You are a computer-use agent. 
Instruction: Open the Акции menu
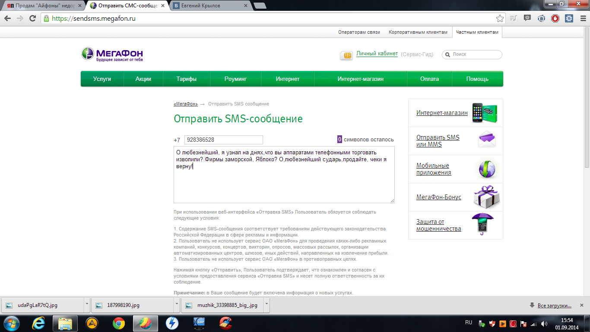[x=143, y=79]
